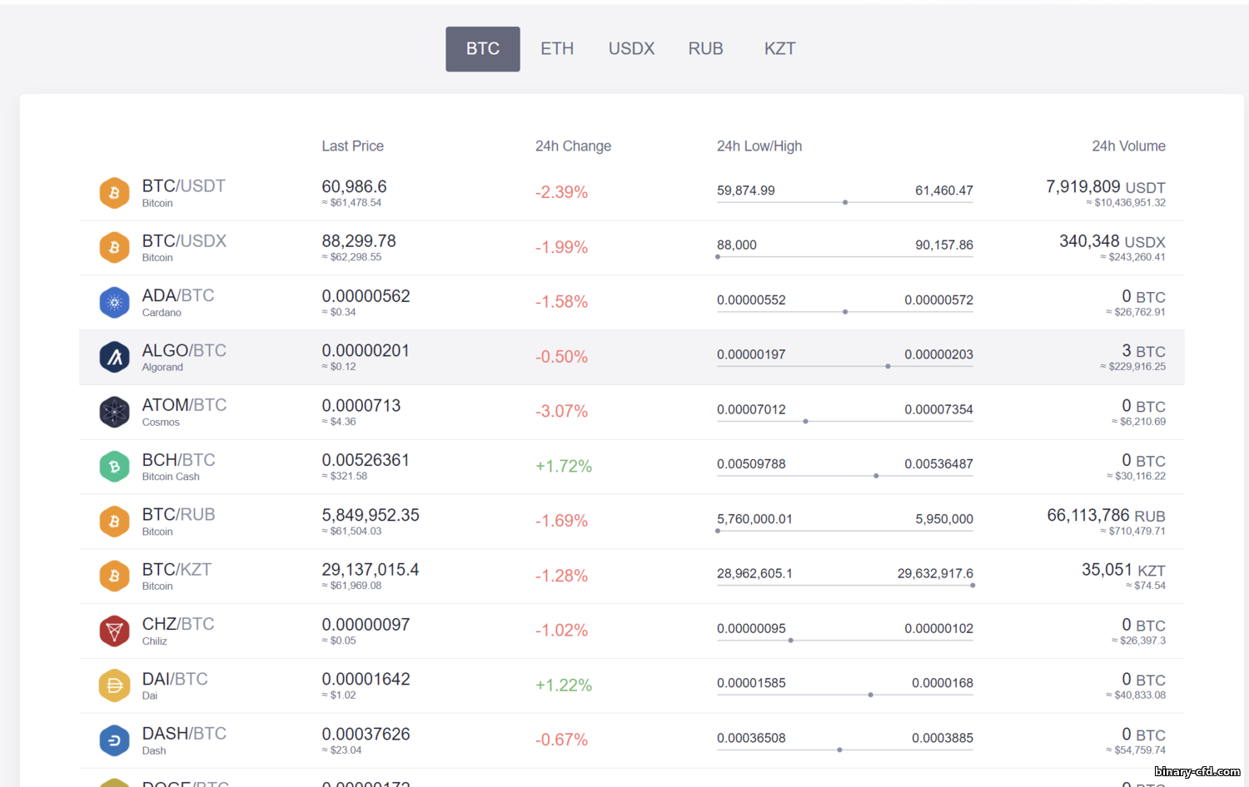Click the 24h low value 59,874.99
1249x787 pixels.
point(746,191)
